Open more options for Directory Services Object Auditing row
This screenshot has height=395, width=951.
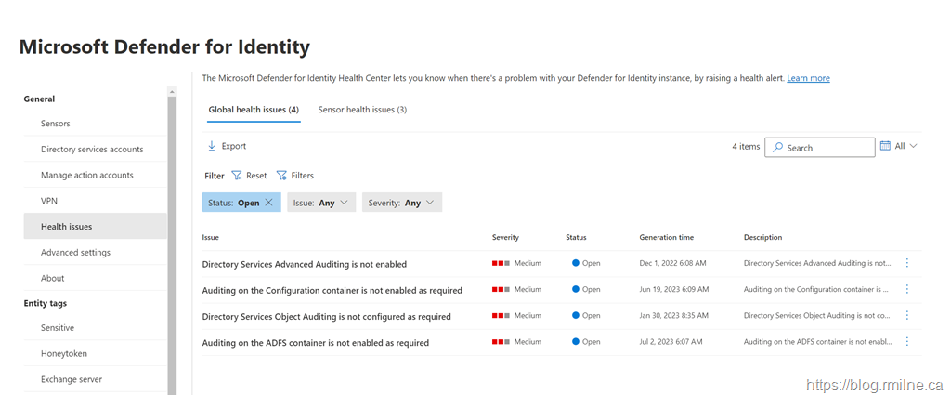tap(907, 316)
